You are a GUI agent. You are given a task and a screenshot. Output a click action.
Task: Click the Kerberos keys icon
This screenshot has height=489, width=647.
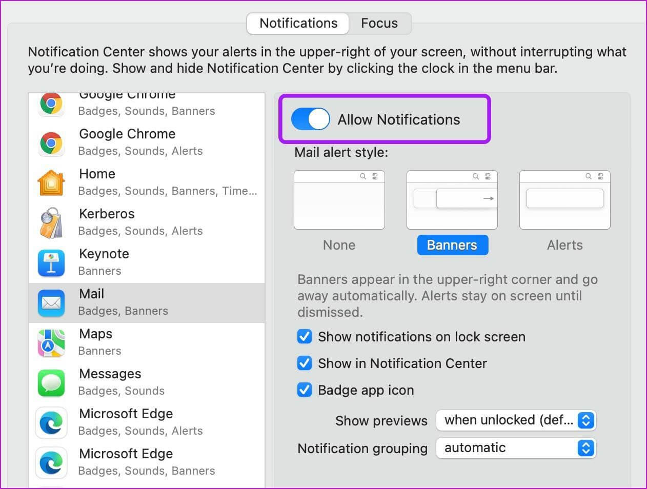[51, 223]
